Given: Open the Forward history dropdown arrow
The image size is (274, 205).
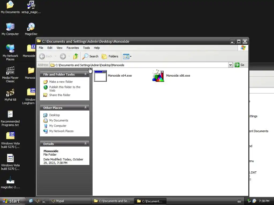Looking at the screenshot, I should click(69, 56).
